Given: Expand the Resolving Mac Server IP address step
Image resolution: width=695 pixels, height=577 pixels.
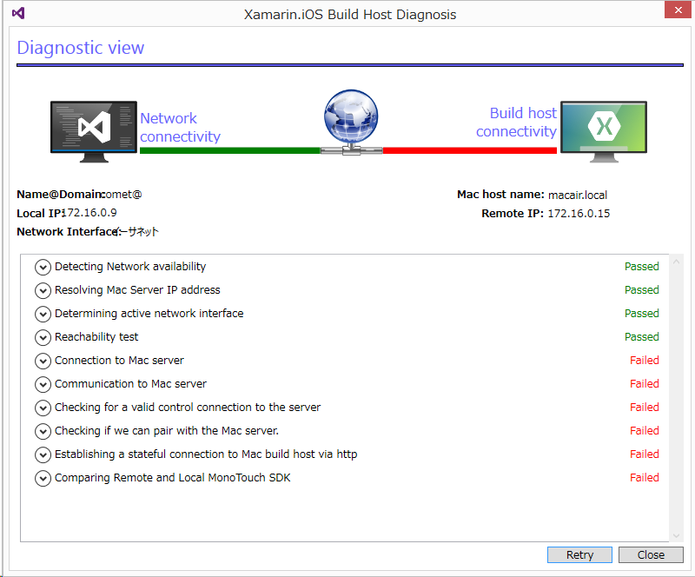Looking at the screenshot, I should [x=43, y=290].
